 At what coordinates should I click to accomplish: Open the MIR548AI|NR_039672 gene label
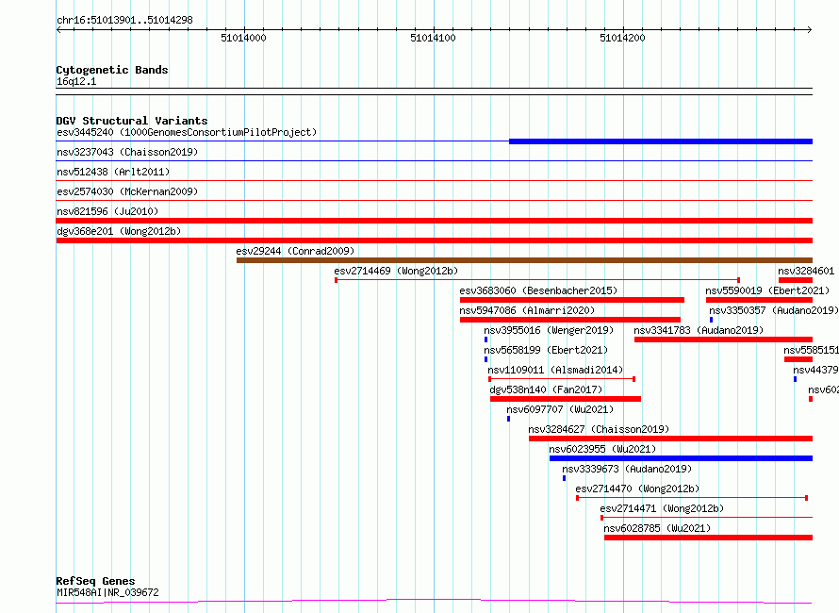click(x=107, y=592)
